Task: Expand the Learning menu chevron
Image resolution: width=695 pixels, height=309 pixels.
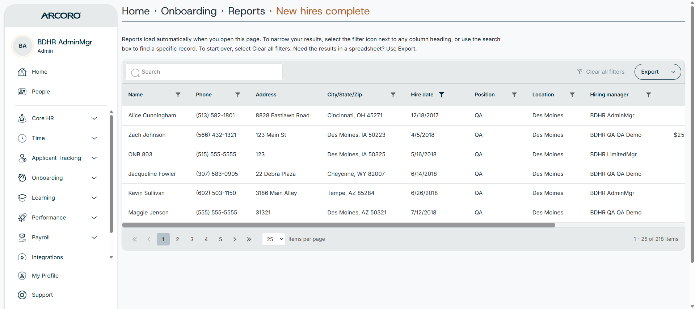Action: (x=94, y=198)
